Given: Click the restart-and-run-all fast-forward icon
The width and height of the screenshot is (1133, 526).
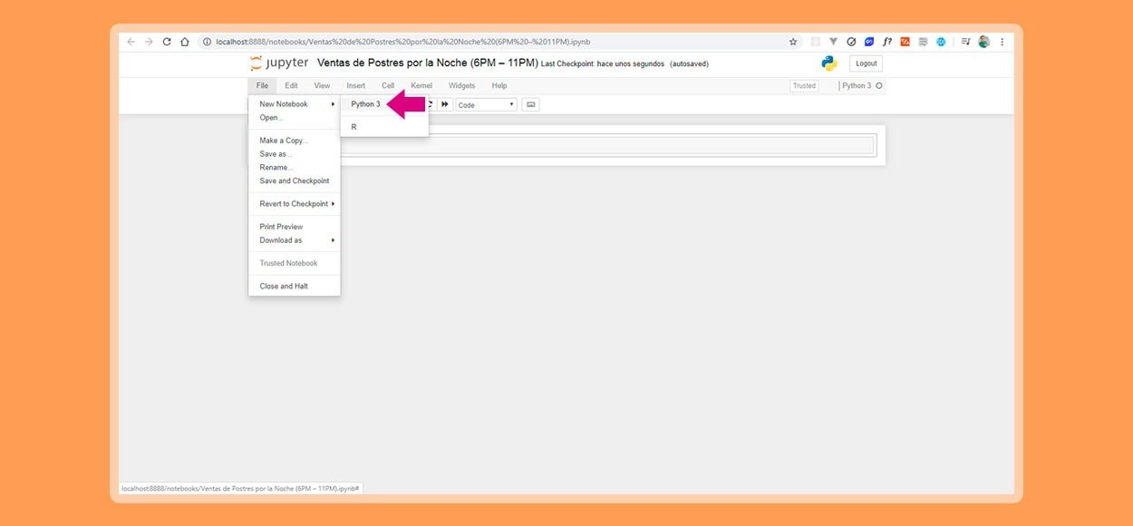Looking at the screenshot, I should [x=445, y=104].
